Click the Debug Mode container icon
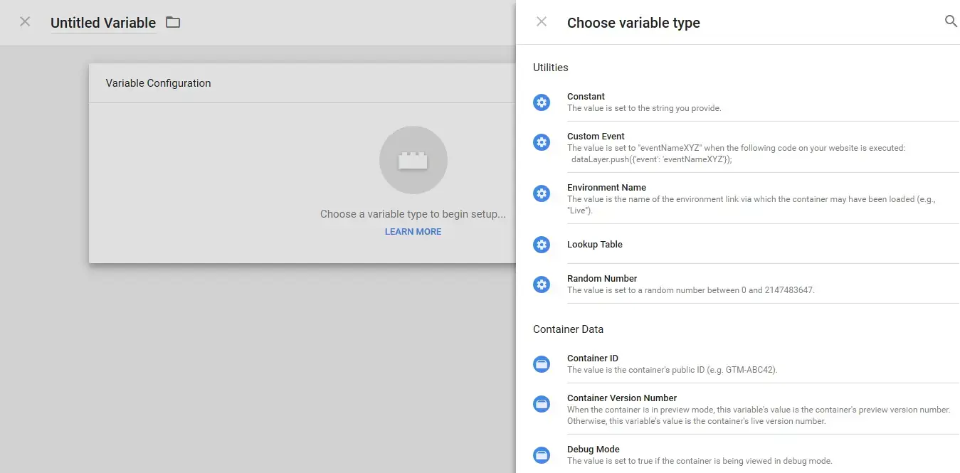 542,455
